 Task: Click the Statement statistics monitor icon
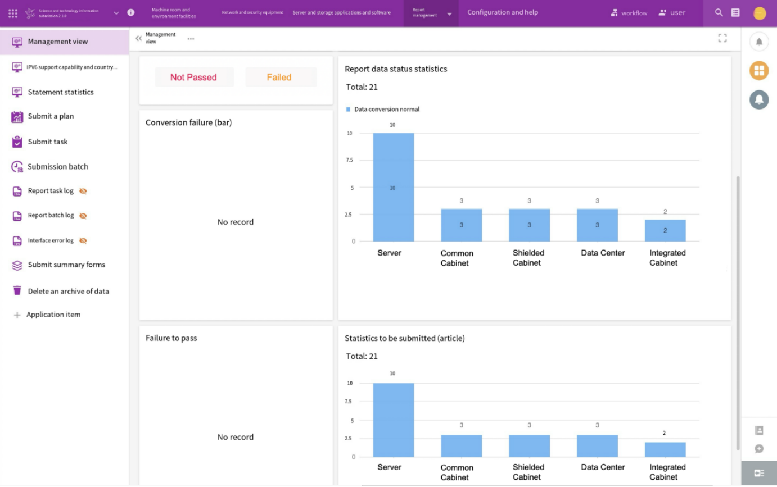(17, 92)
